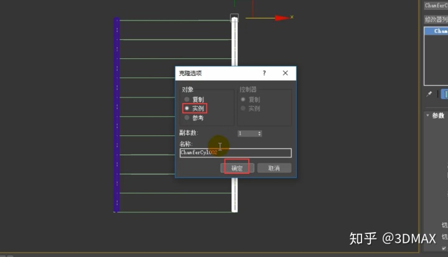Select the 复制 object radio button
This screenshot has width=448, height=257.
click(x=187, y=99)
